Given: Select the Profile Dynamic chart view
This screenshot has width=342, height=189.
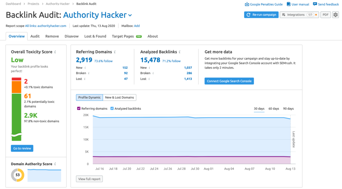Looking at the screenshot, I should click(90, 97).
